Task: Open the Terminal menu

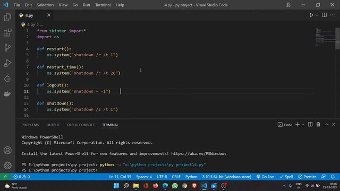Action: [103, 5]
